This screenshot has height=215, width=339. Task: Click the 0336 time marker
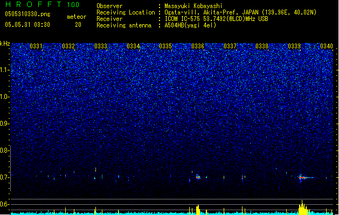coord(198,46)
